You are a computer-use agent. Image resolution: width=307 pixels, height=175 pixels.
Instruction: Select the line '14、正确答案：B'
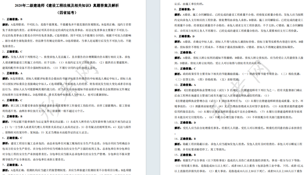[185, 139]
